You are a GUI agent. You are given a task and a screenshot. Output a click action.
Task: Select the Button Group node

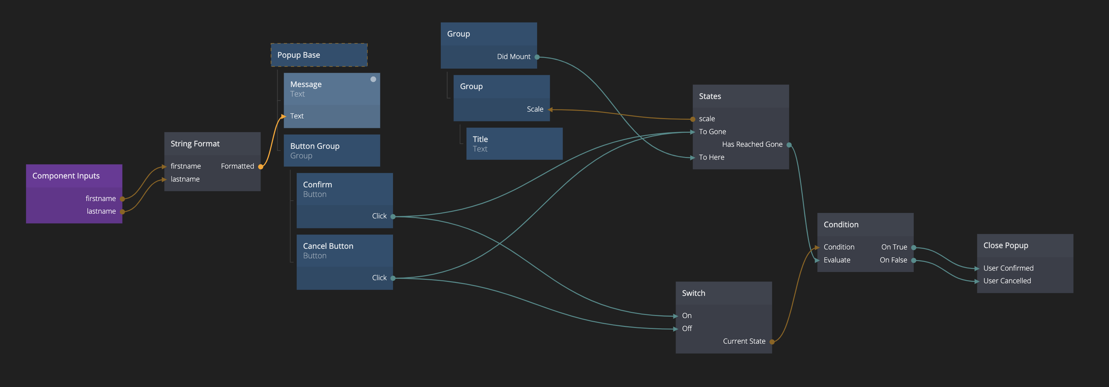coord(332,150)
